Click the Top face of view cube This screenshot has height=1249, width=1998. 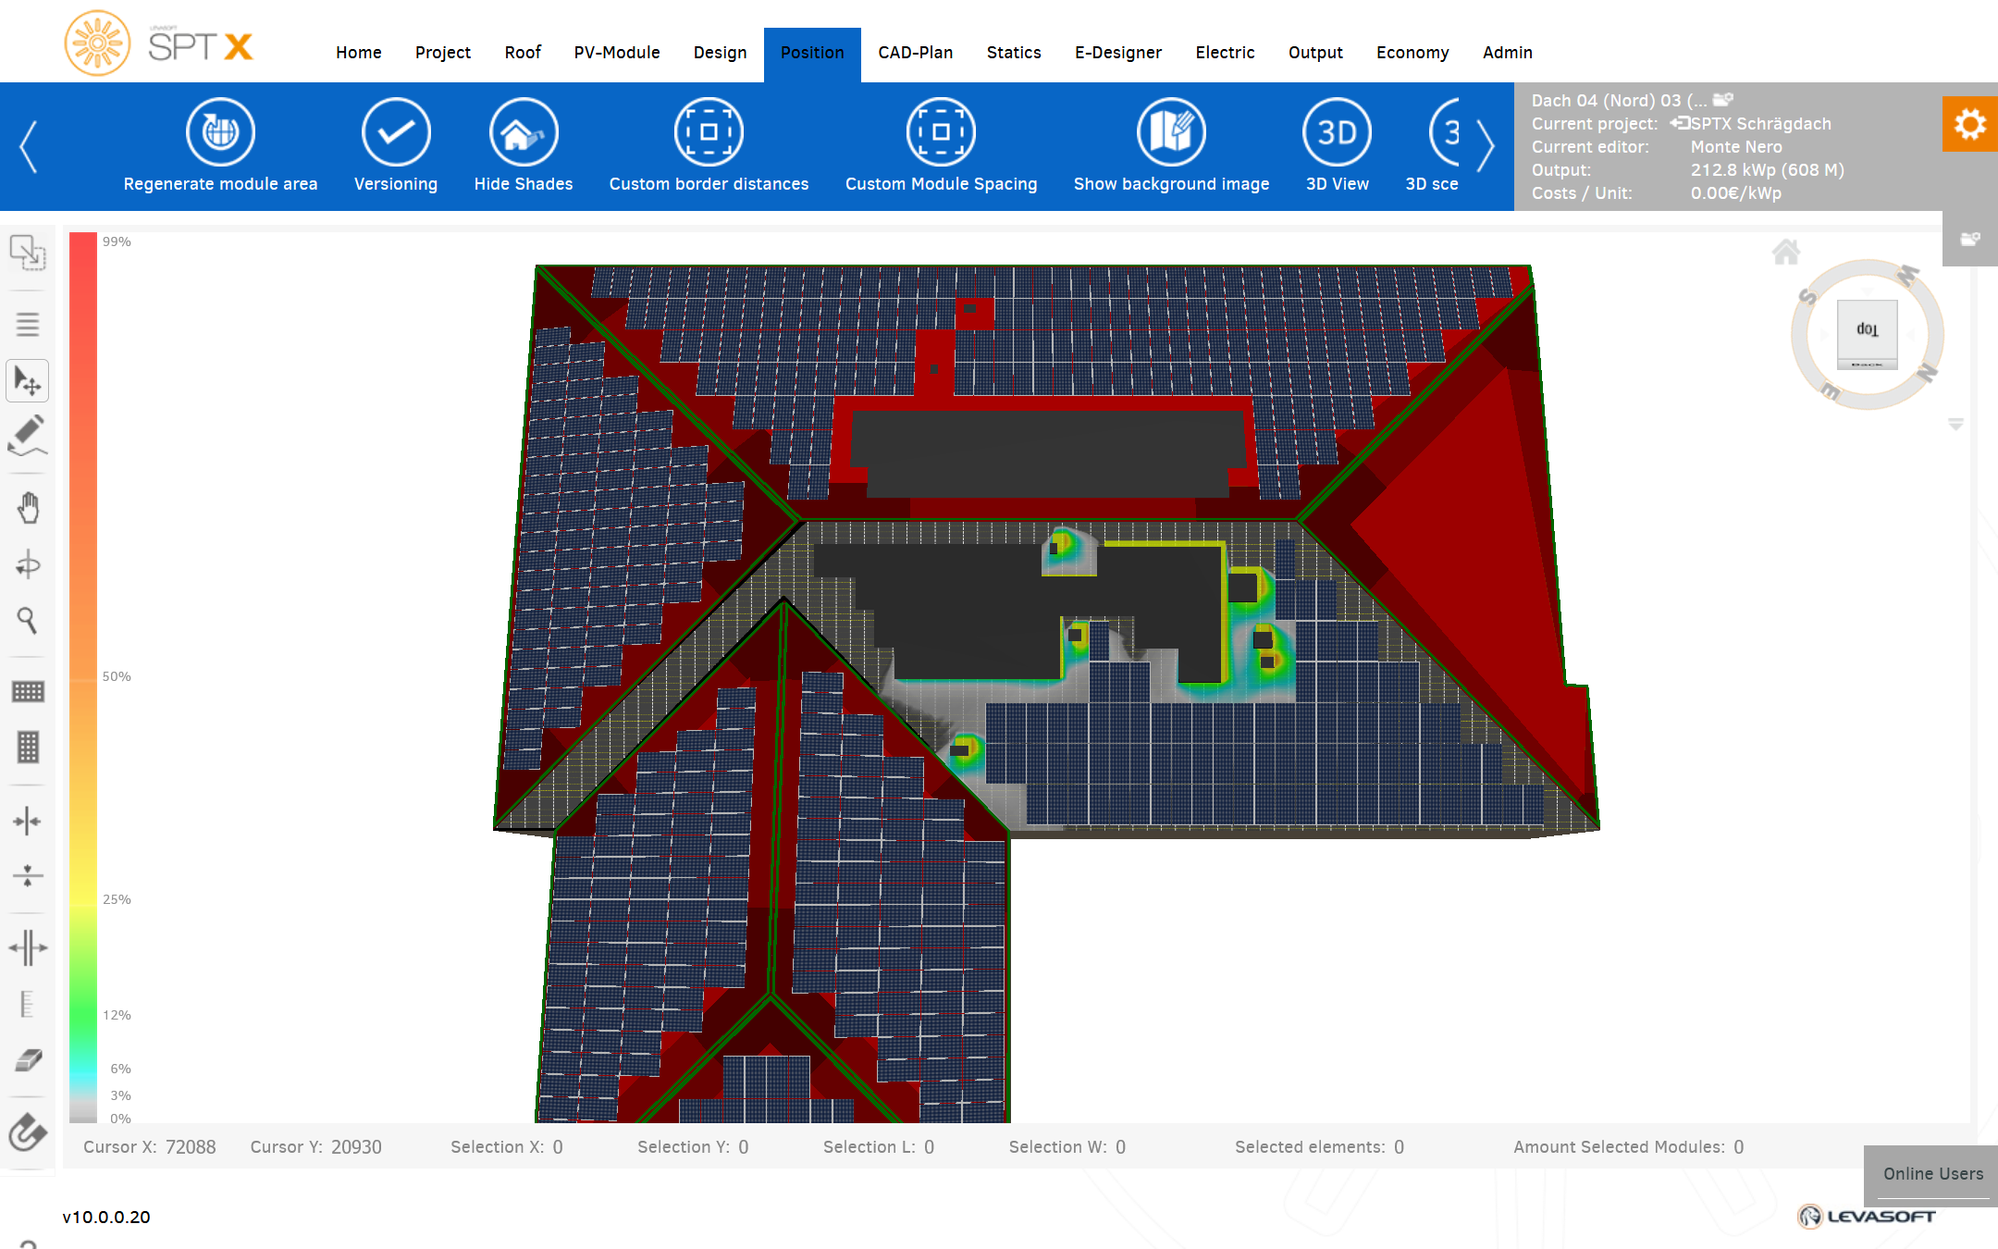(x=1867, y=329)
